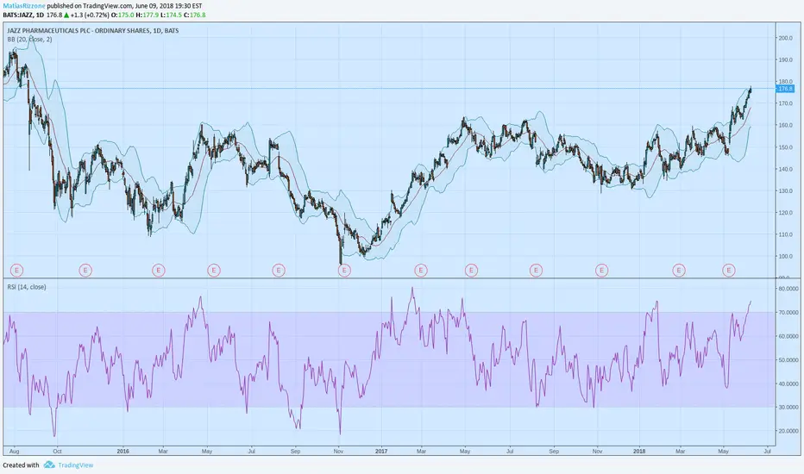Click the TradingView cloud logo icon
Viewport: 804px width, 474px height.
tap(49, 465)
